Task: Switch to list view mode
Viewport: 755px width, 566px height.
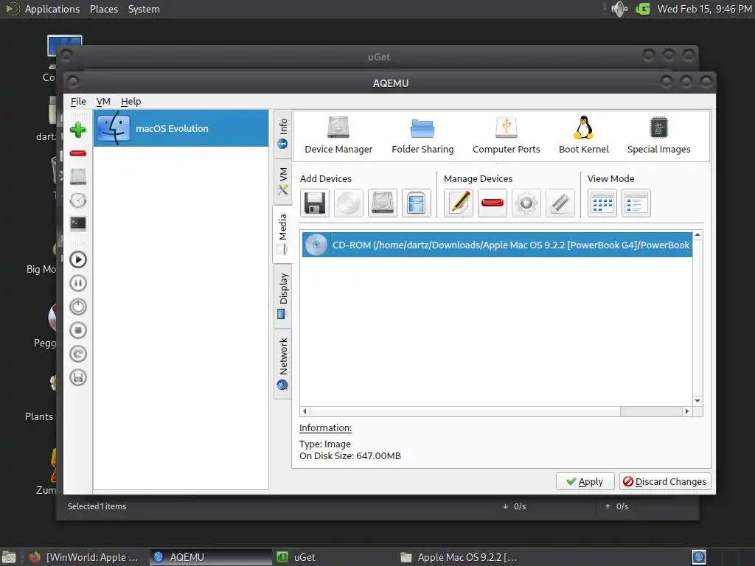Action: tap(636, 203)
